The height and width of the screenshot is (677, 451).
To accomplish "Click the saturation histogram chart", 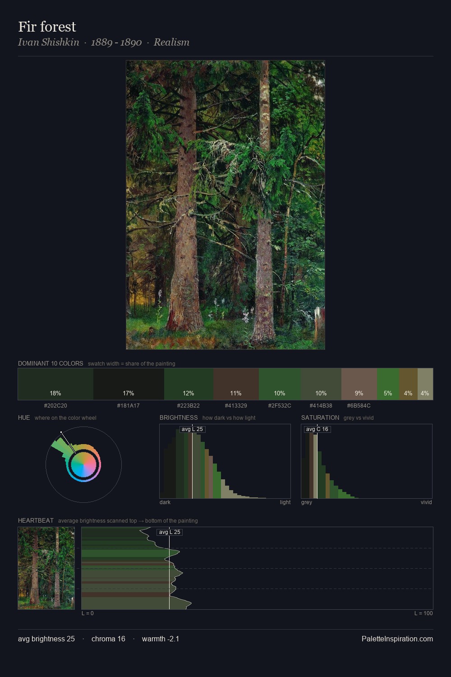I will tap(367, 461).
